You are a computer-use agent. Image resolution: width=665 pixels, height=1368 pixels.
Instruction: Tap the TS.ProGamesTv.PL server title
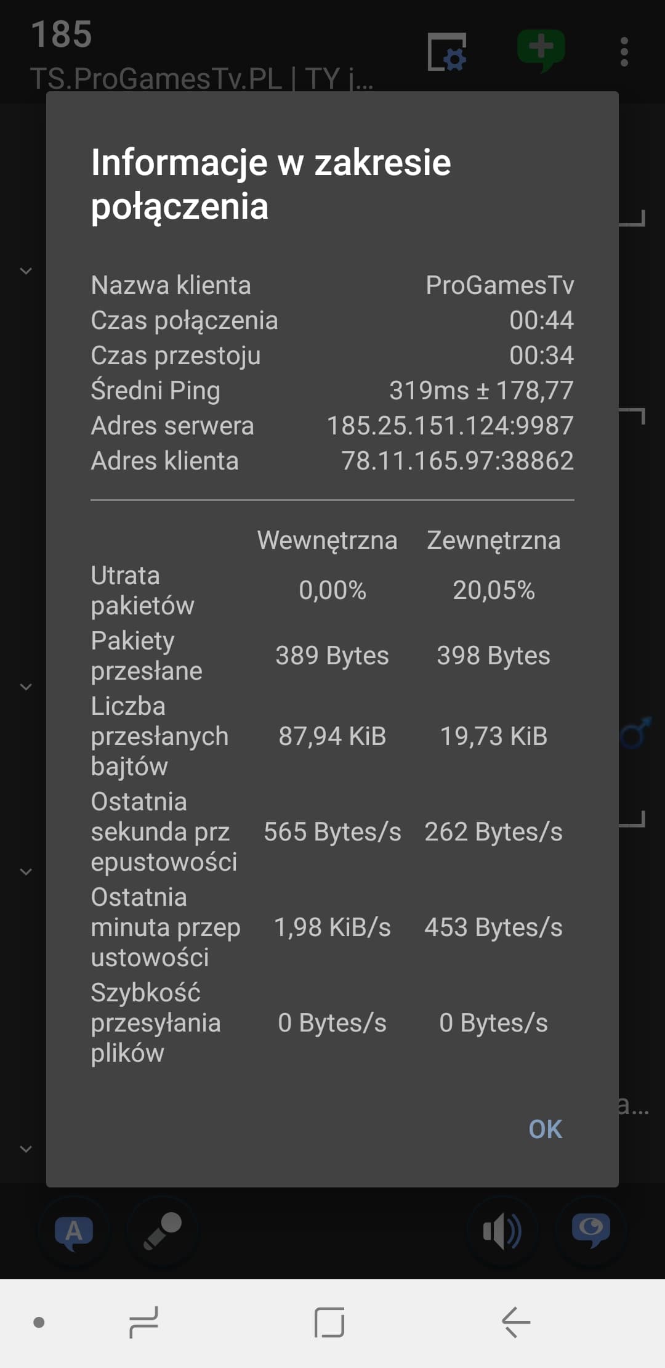pos(202,79)
